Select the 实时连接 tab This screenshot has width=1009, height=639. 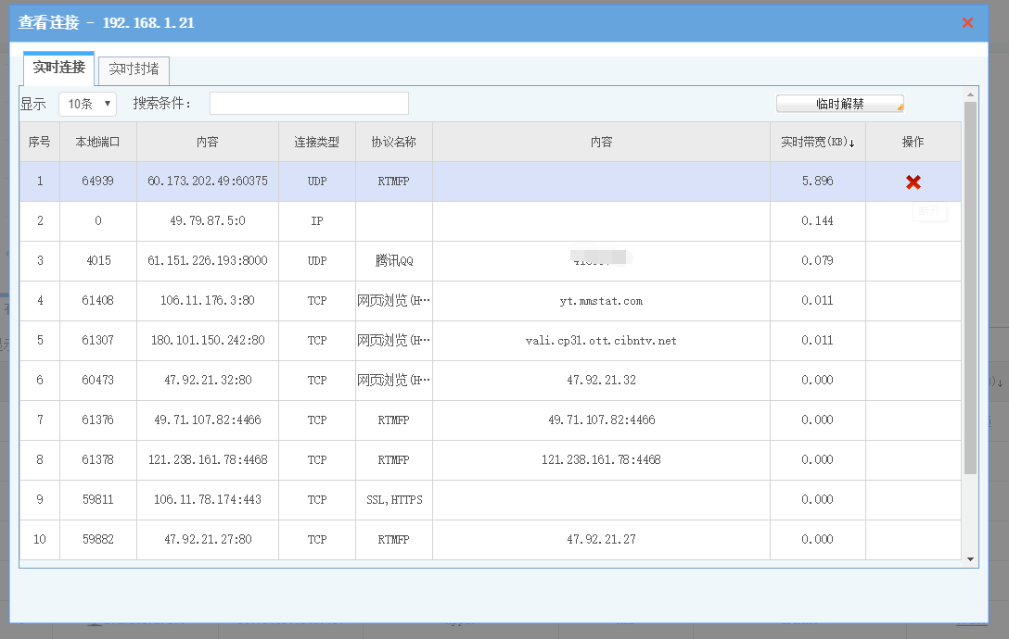tap(58, 68)
